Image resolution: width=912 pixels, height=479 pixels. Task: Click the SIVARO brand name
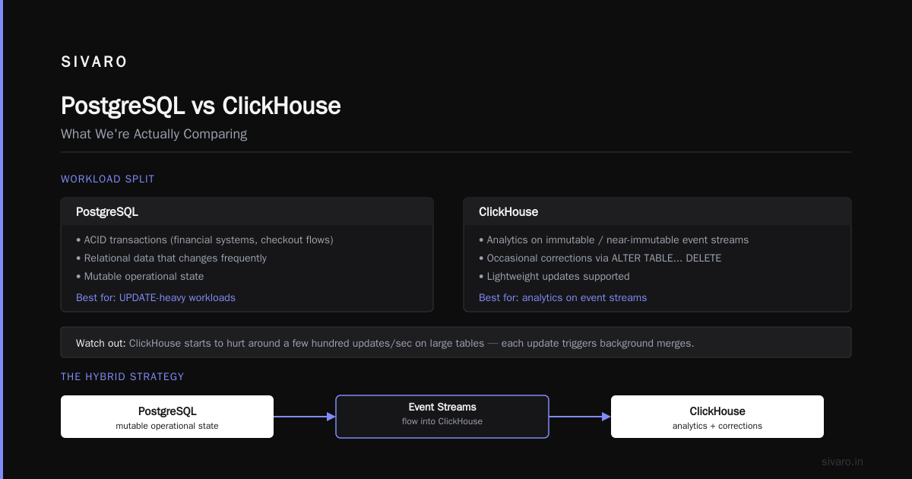coord(94,62)
